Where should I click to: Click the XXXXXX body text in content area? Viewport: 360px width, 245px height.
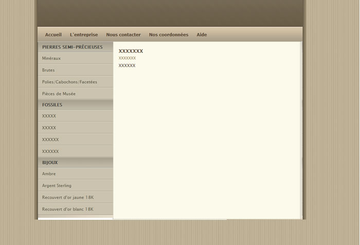pos(127,65)
